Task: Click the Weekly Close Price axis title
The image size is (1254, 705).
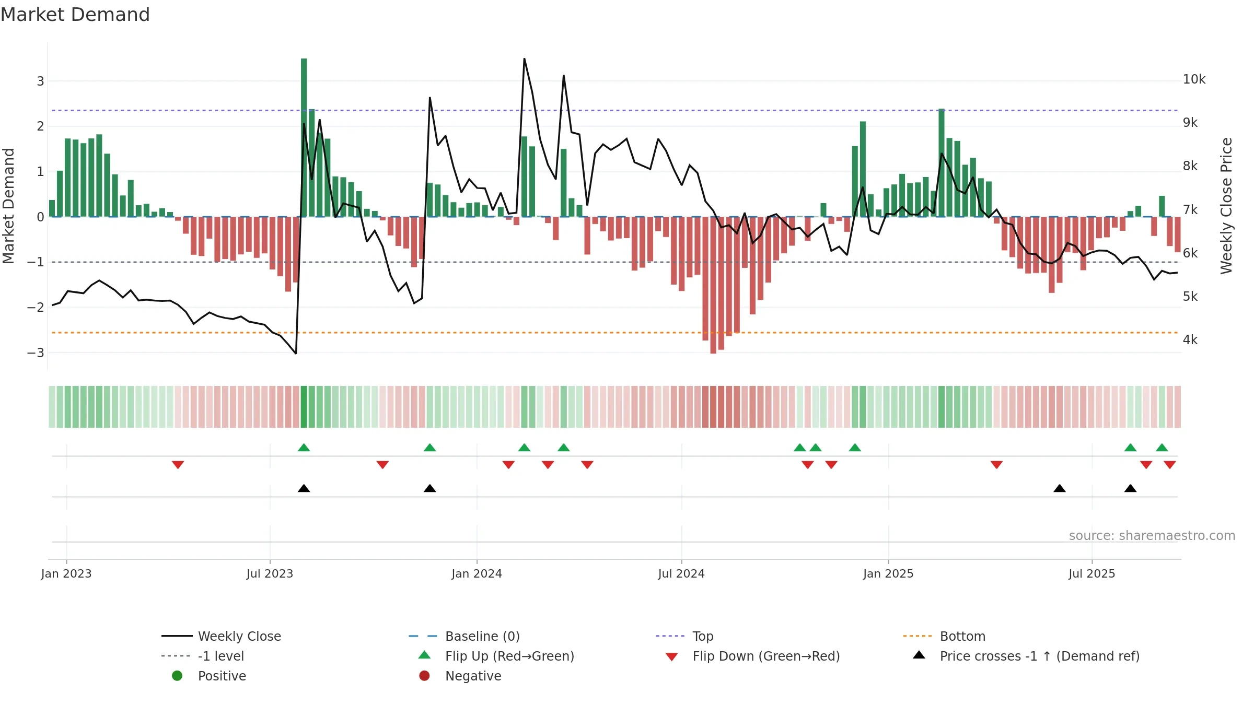Action: (x=1226, y=206)
